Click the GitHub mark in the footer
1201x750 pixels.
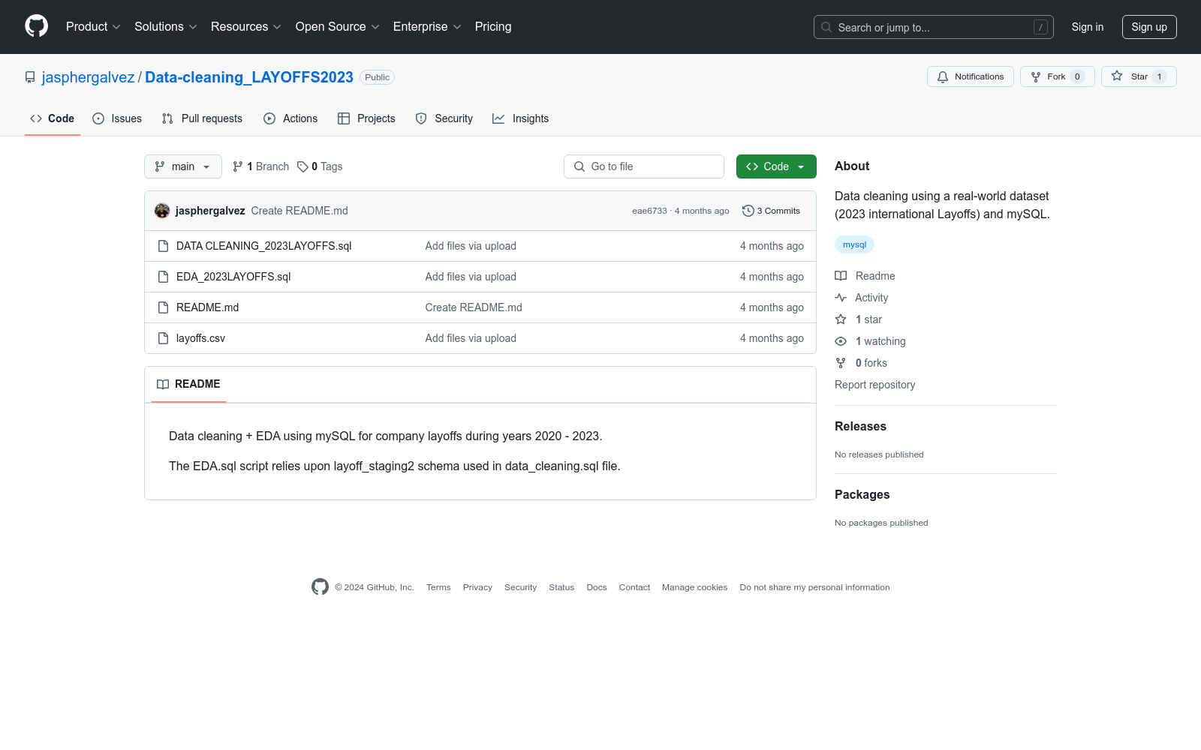pyautogui.click(x=320, y=587)
